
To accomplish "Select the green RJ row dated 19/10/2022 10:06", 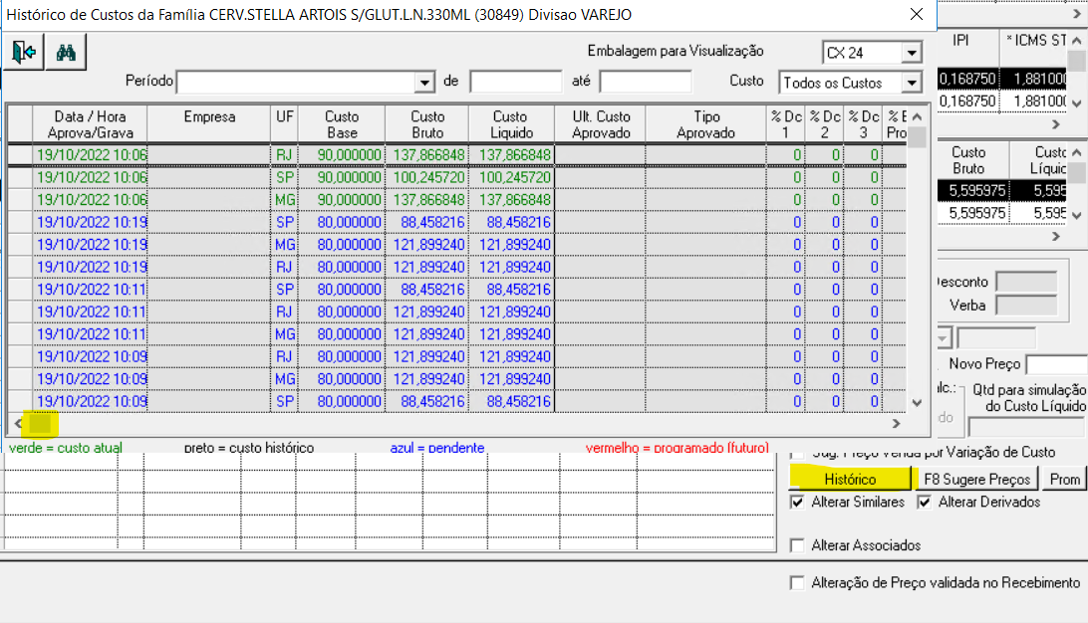I will click(457, 154).
